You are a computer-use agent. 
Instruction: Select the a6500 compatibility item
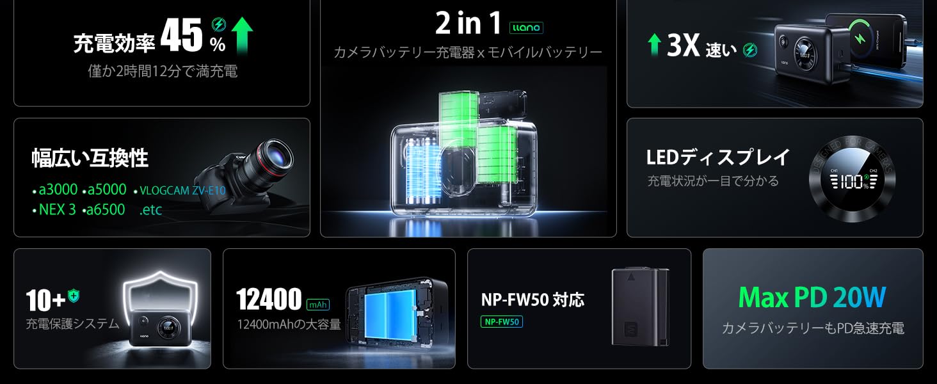(x=104, y=209)
